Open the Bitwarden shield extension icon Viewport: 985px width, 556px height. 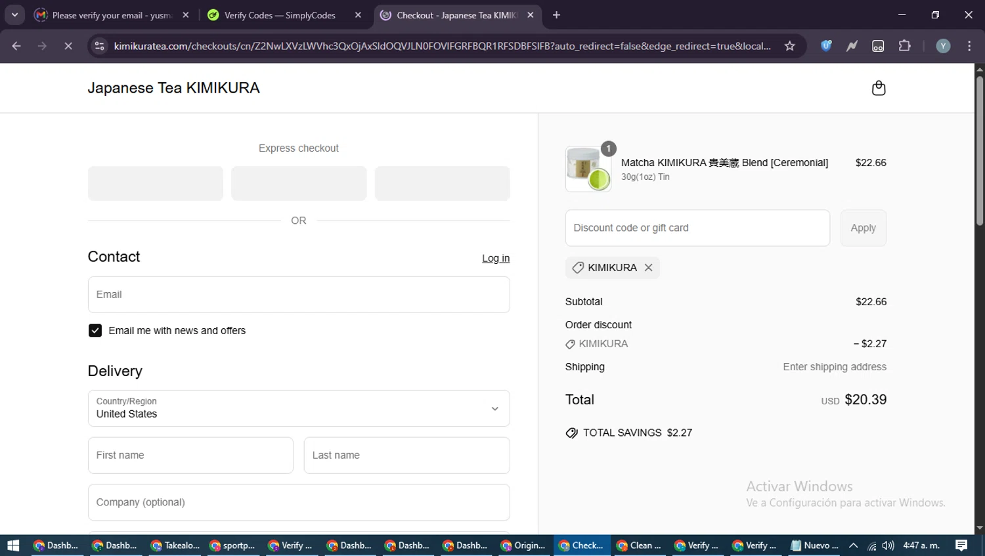click(826, 46)
